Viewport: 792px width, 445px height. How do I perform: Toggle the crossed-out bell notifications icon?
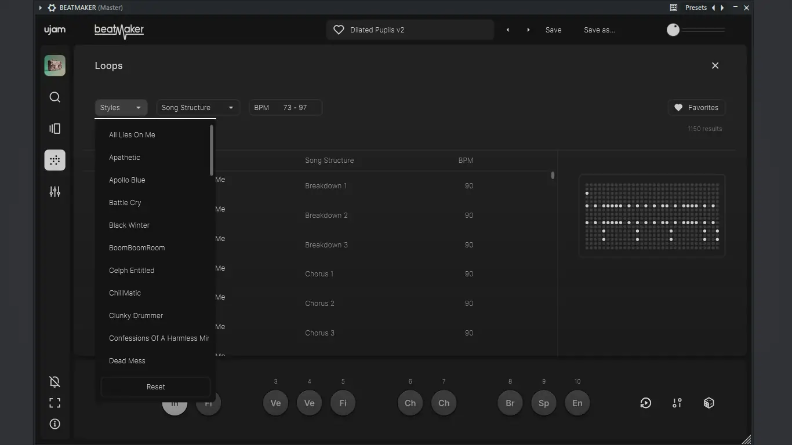coord(55,382)
